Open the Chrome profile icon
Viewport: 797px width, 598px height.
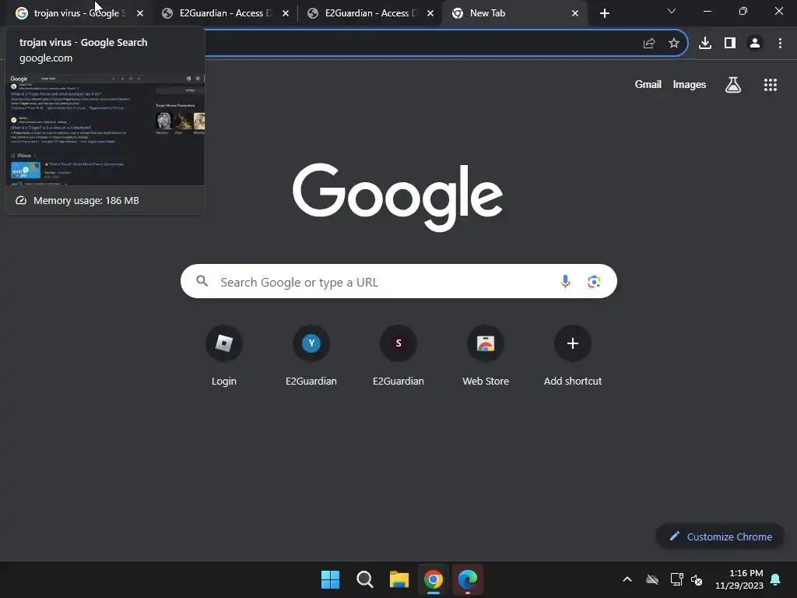coord(755,44)
